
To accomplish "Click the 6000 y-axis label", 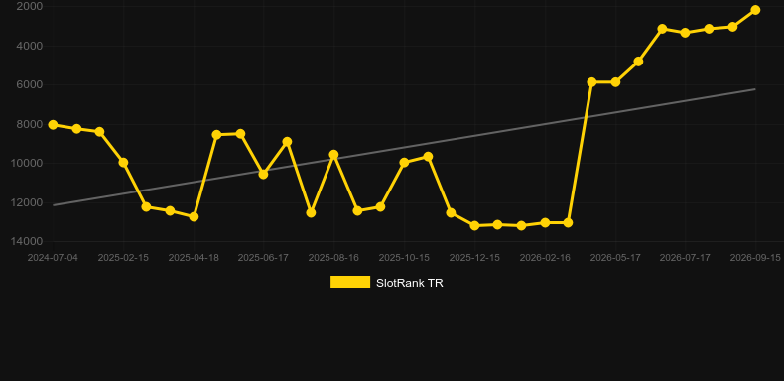I will click(30, 85).
